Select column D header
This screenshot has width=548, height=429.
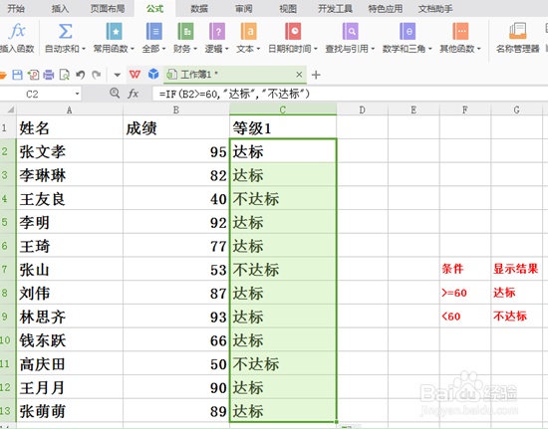click(x=362, y=109)
